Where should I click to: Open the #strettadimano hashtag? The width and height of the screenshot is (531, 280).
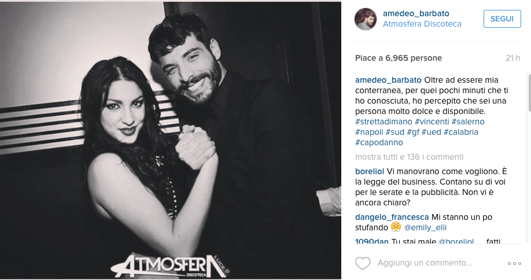click(x=384, y=121)
